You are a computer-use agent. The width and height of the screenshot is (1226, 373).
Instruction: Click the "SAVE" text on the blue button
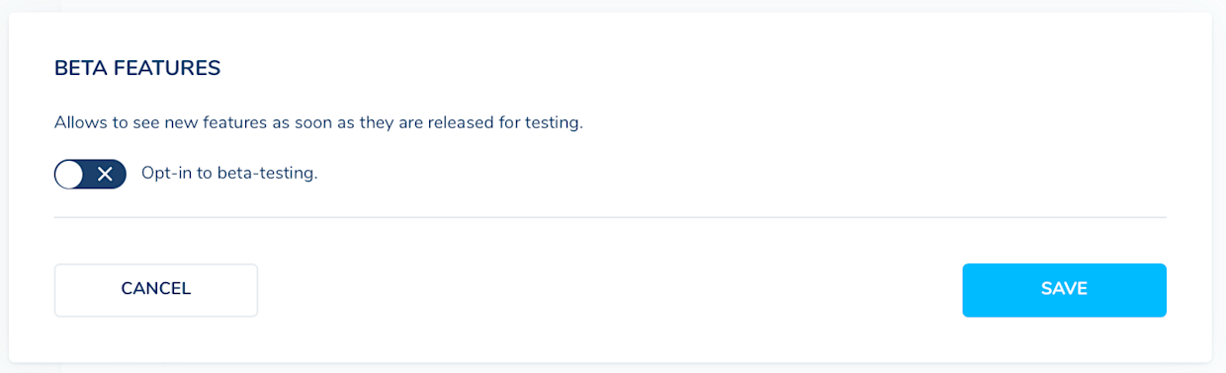click(1064, 289)
